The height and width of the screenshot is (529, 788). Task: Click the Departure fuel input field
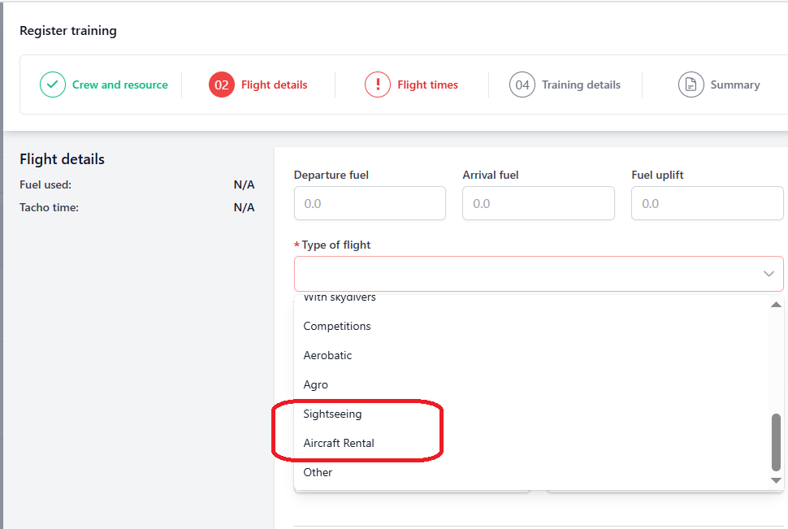[x=370, y=203]
